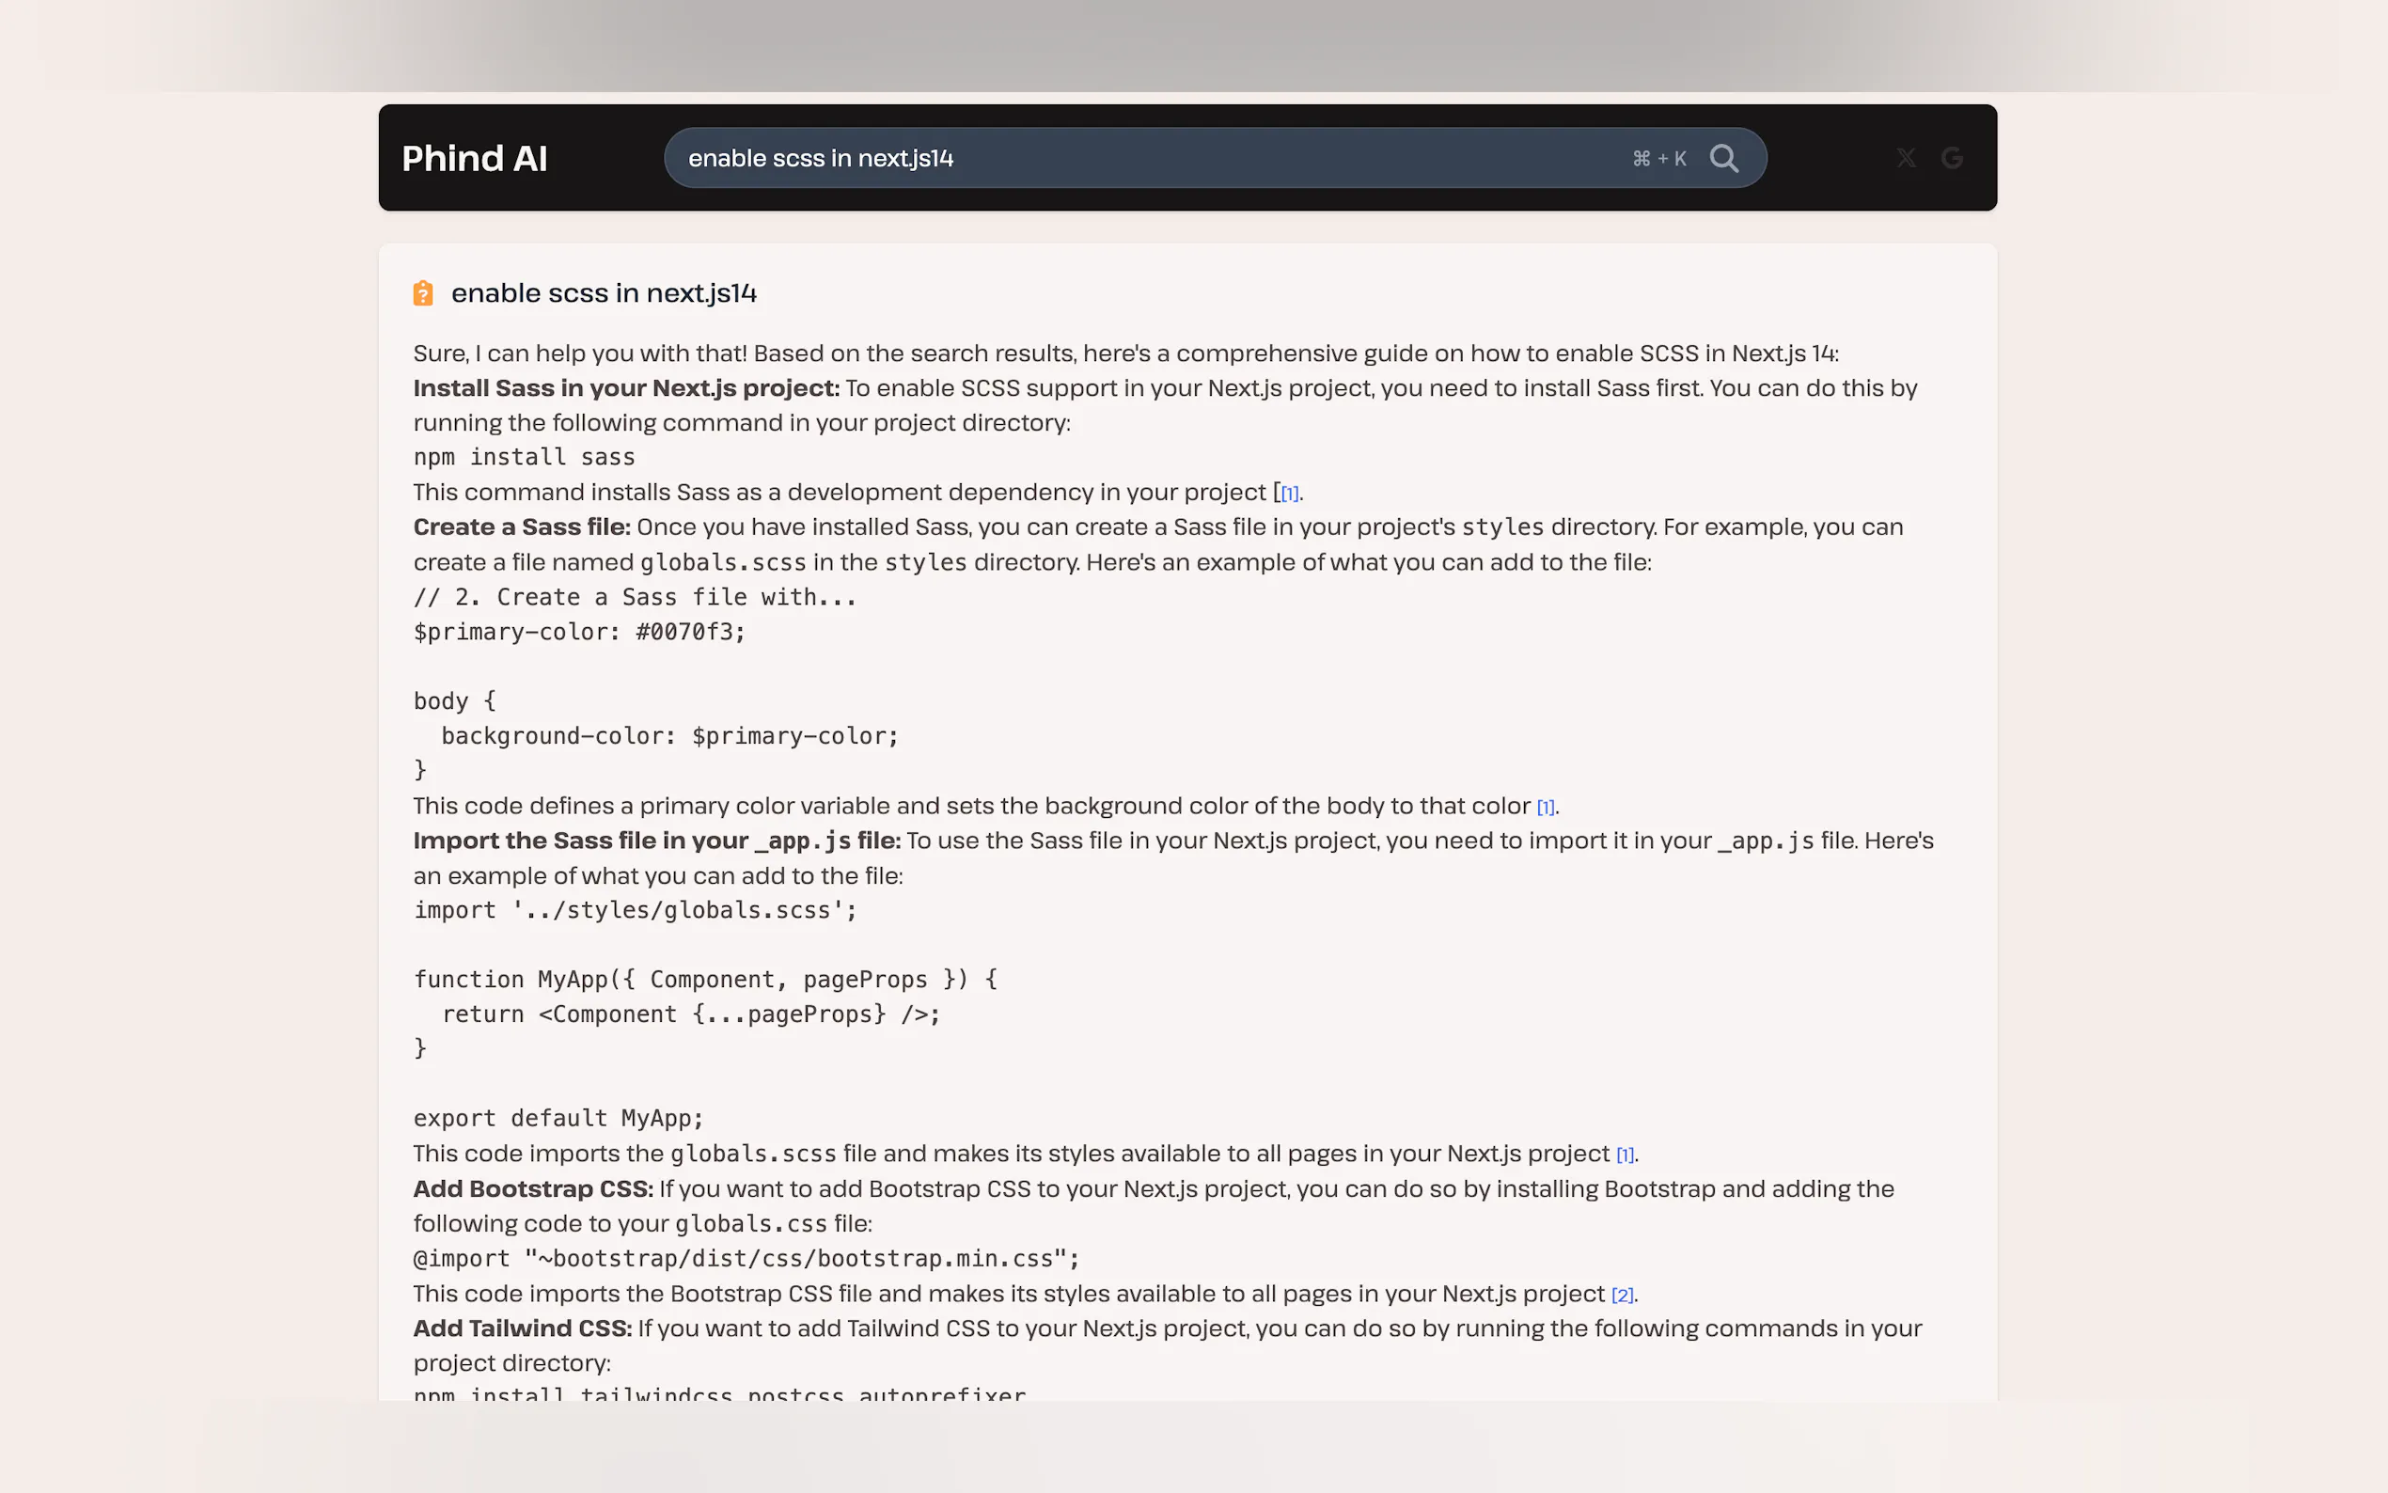Open citation [2] after Bootstrap CSS explanation
Screen dimensions: 2388x1493
(x=1622, y=1296)
